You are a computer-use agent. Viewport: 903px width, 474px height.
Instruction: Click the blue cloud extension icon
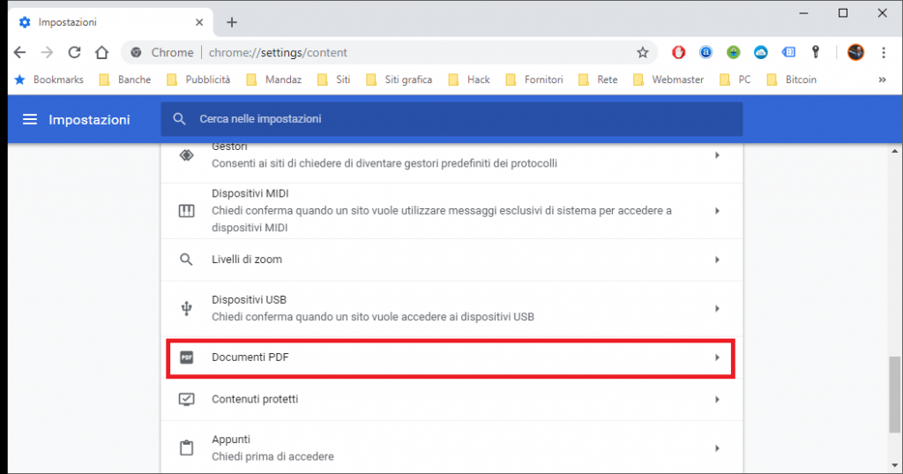click(x=761, y=53)
